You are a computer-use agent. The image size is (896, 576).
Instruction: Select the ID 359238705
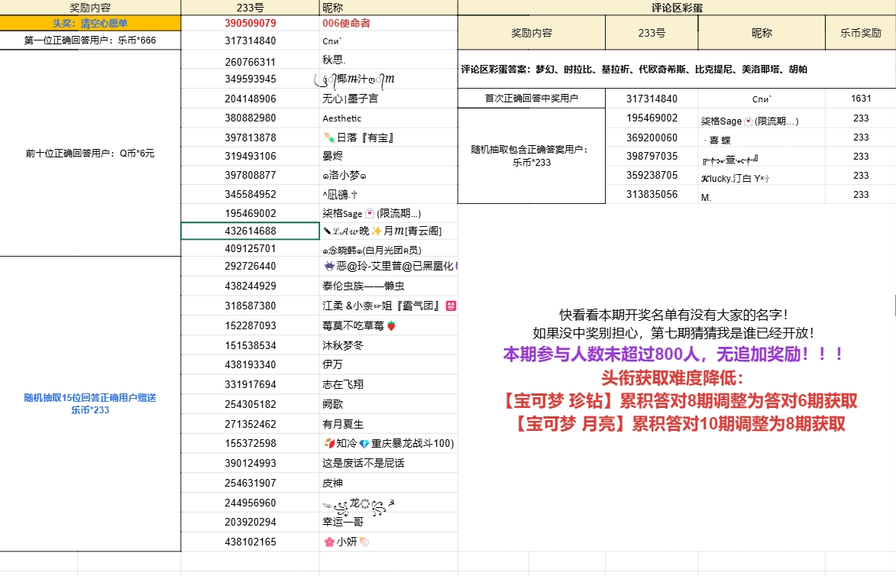tap(652, 176)
